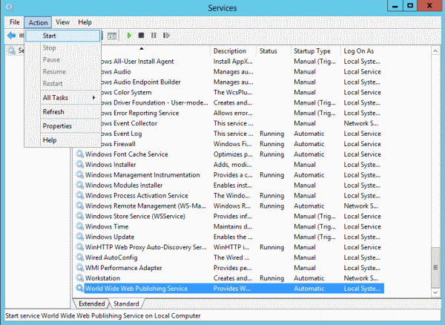Click the gear icon of Windows Update
Viewport: 445px width, 325px height.
click(x=80, y=237)
